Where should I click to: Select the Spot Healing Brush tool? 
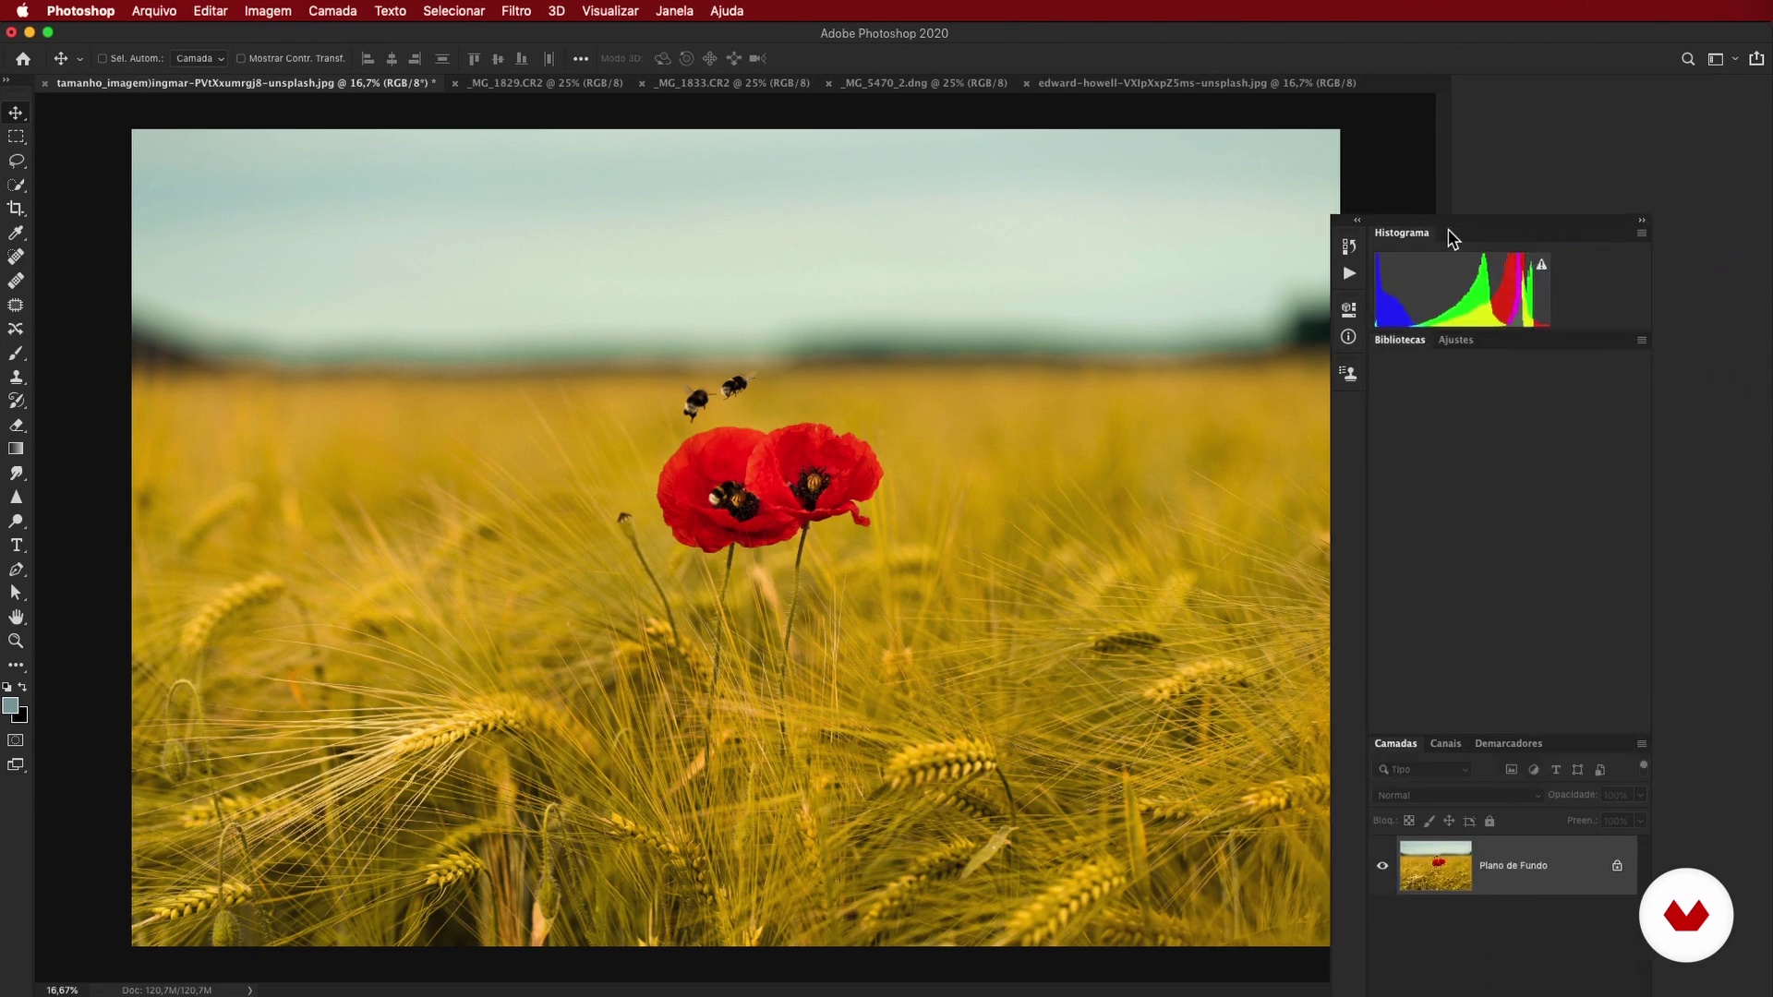[x=16, y=257]
